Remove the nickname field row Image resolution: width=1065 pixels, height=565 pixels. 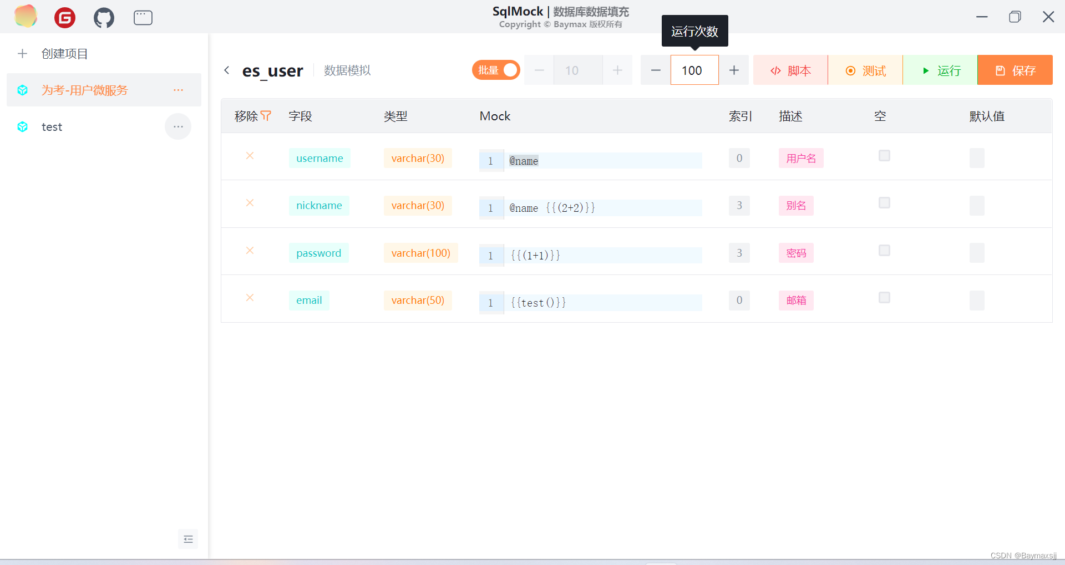[250, 203]
